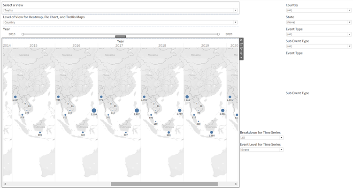Click the grip handle at the map's top edge

(x=121, y=36)
